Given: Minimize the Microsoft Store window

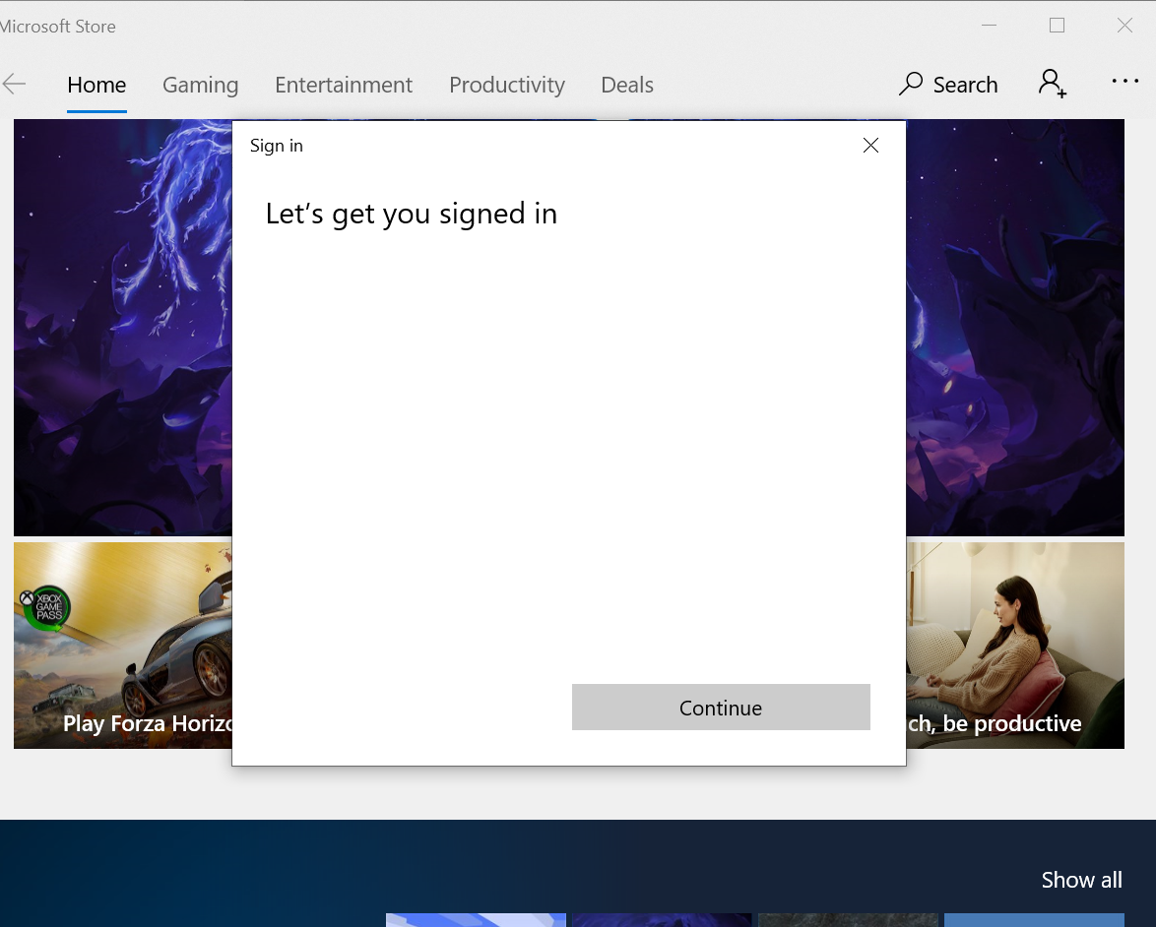Looking at the screenshot, I should point(990,26).
